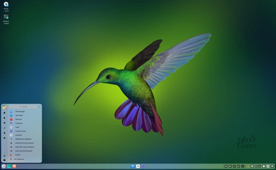
Task: Open Documents shortcut in launcher sidebar
Action: [x=4, y=118]
